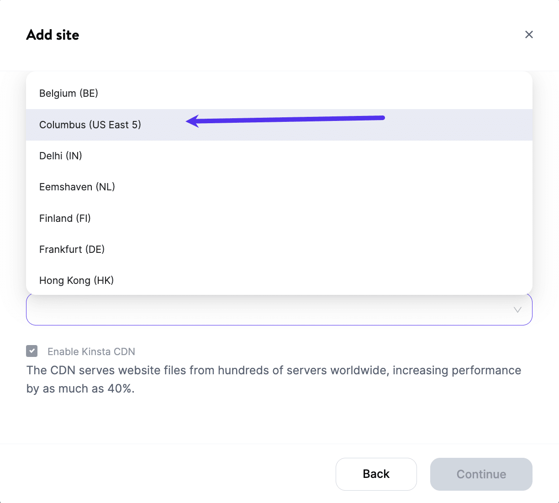
Task: Select Finland (FI) in the dropdown list
Action: tap(65, 218)
